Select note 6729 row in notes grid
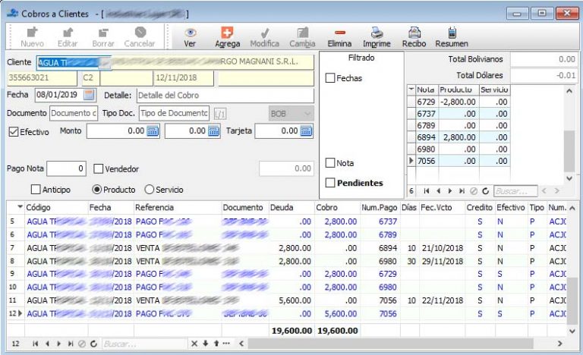The width and height of the screenshot is (583, 355). (459, 102)
